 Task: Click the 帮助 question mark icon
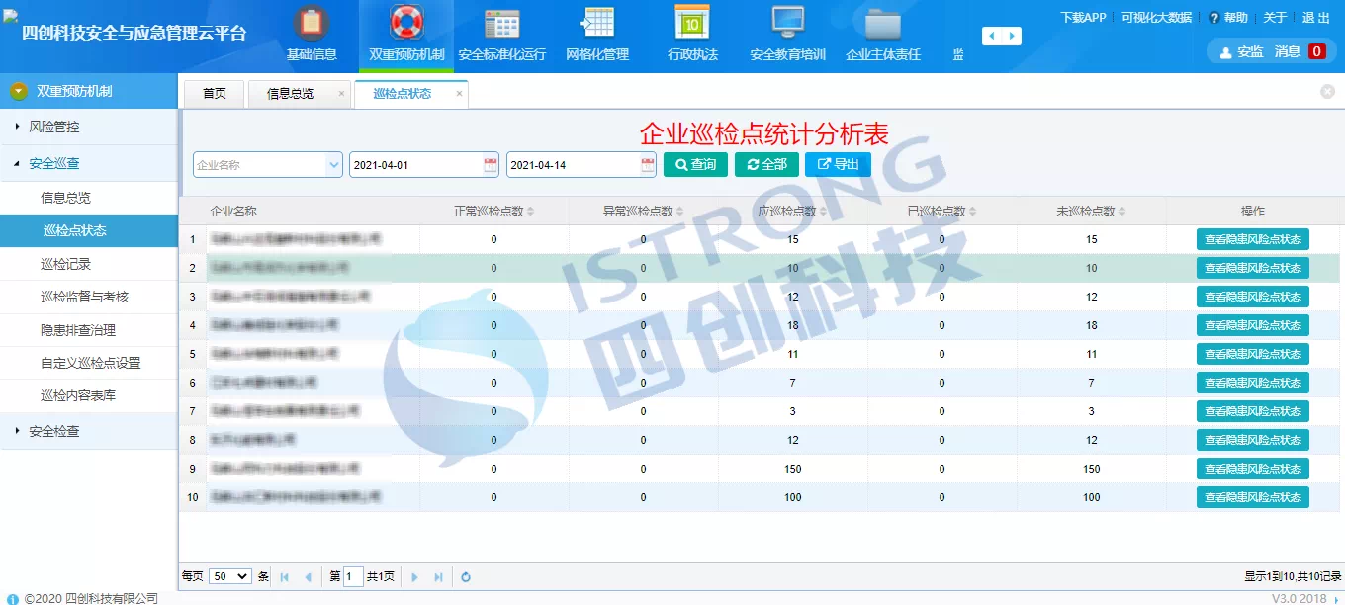(1214, 17)
